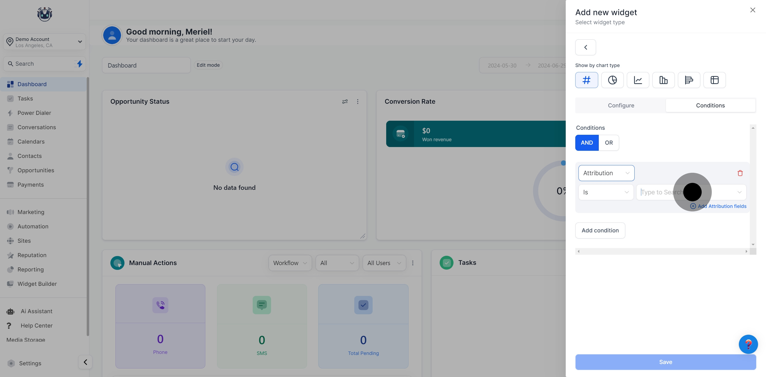Open the 'Is' operator dropdown
This screenshot has height=377, width=766.
click(x=605, y=192)
